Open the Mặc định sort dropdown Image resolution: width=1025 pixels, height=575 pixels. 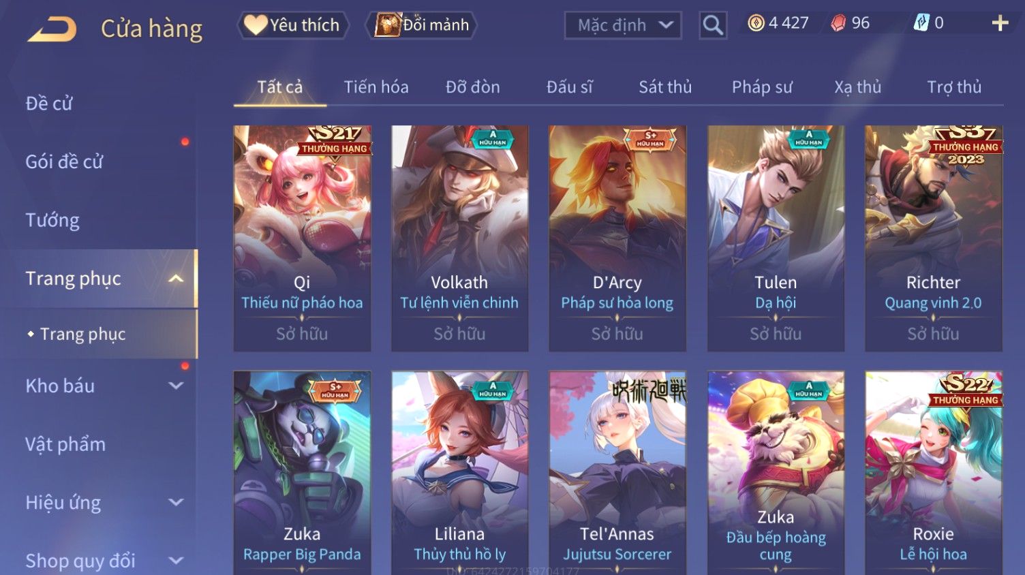[x=623, y=26]
